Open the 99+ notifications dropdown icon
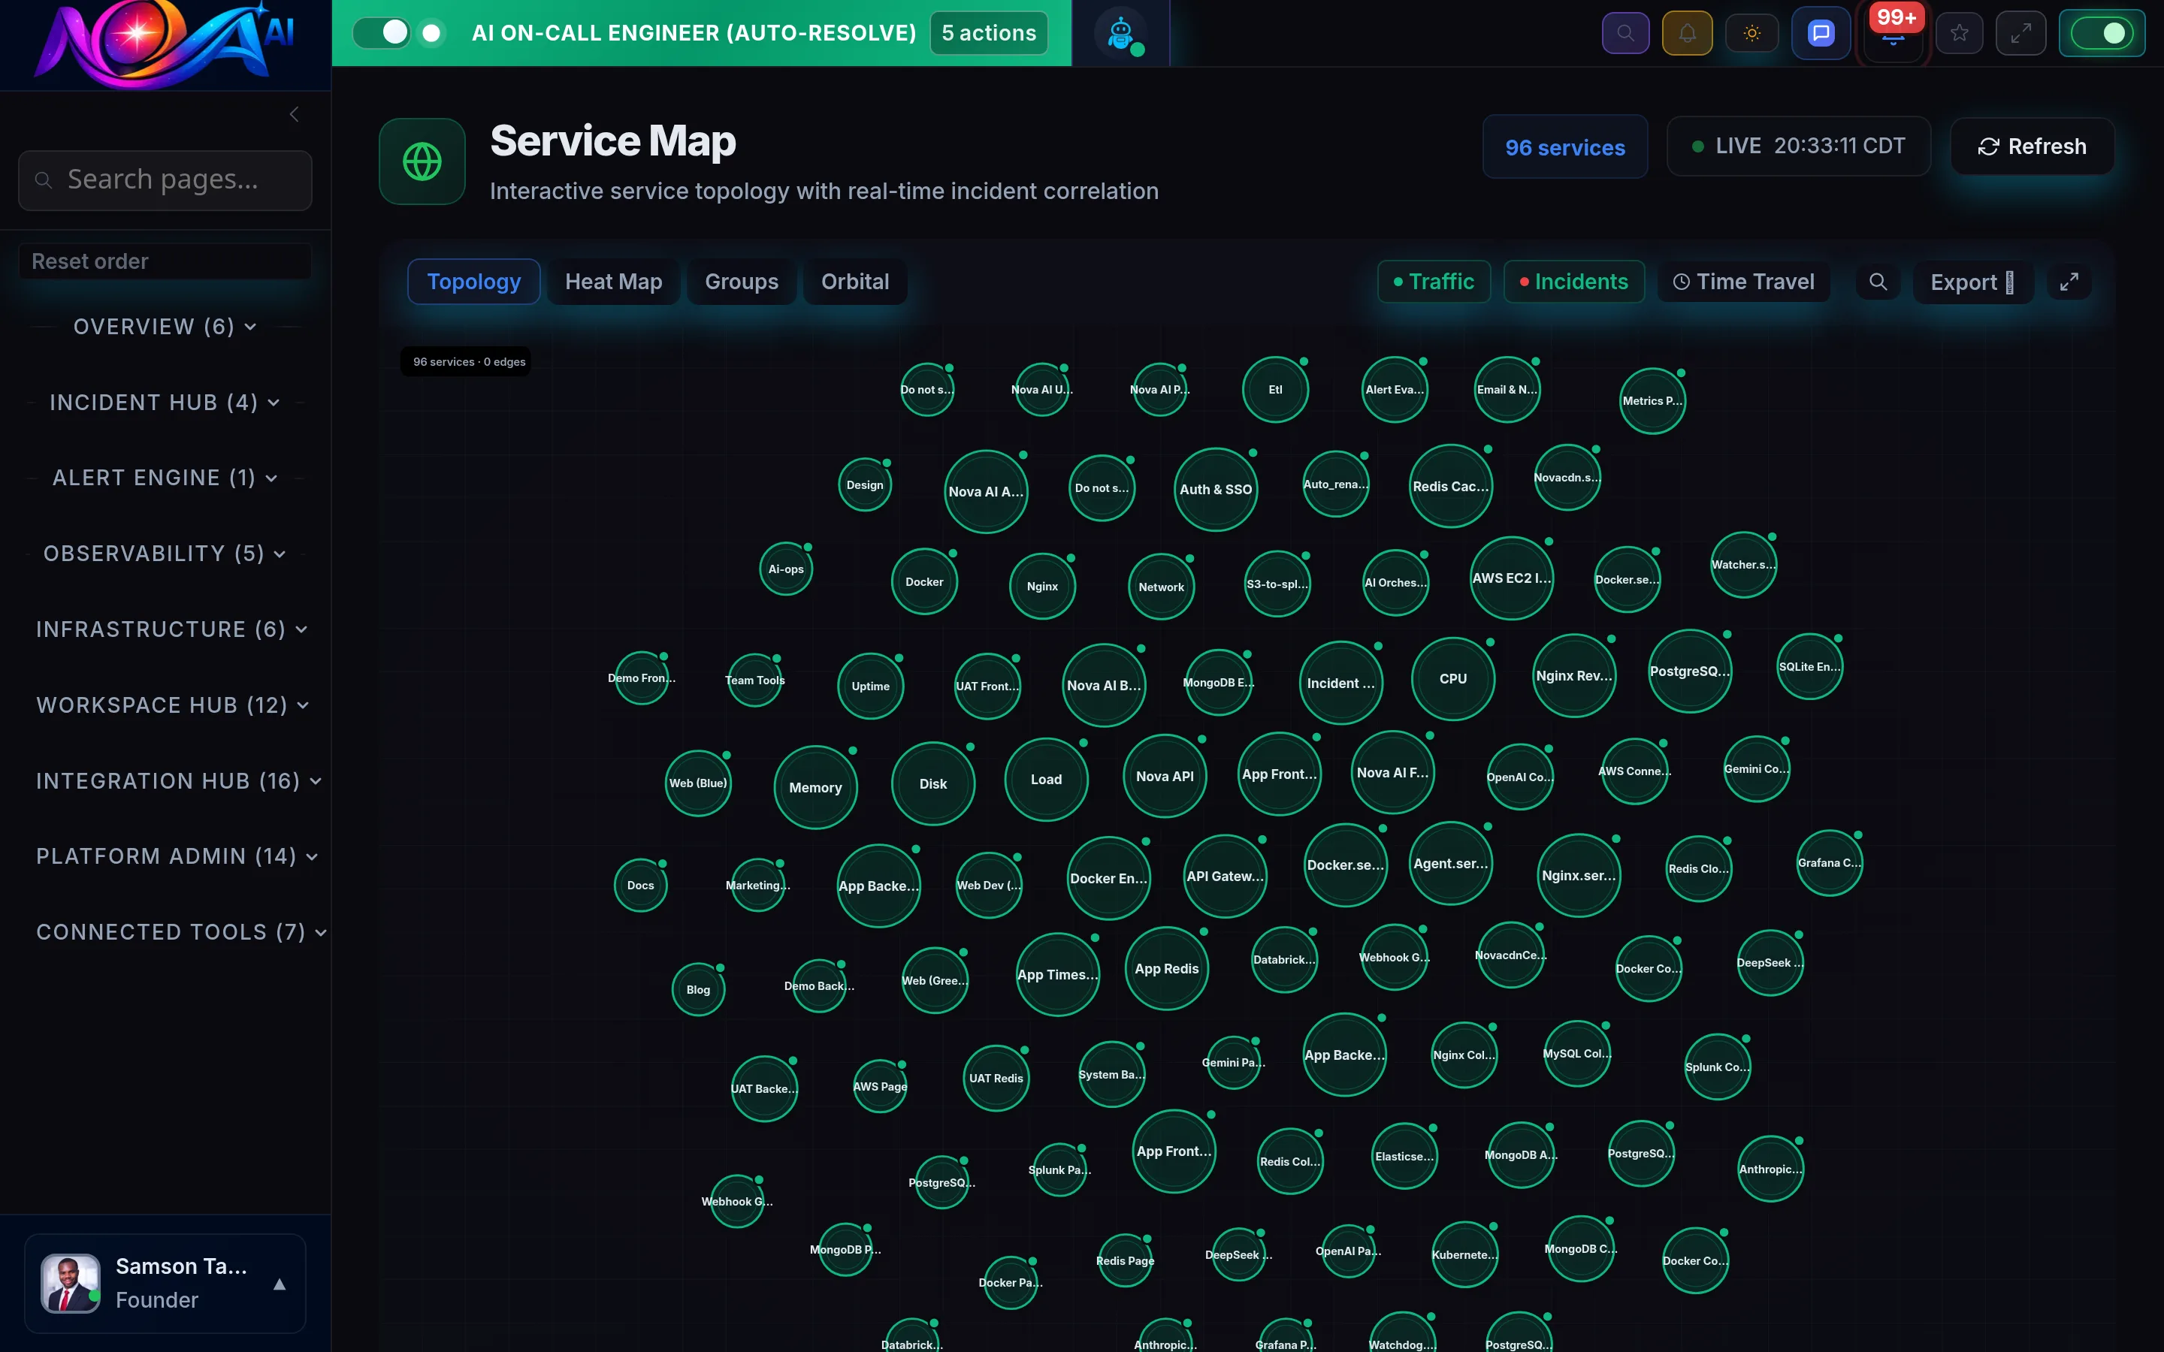This screenshot has height=1352, width=2164. pyautogui.click(x=1893, y=33)
